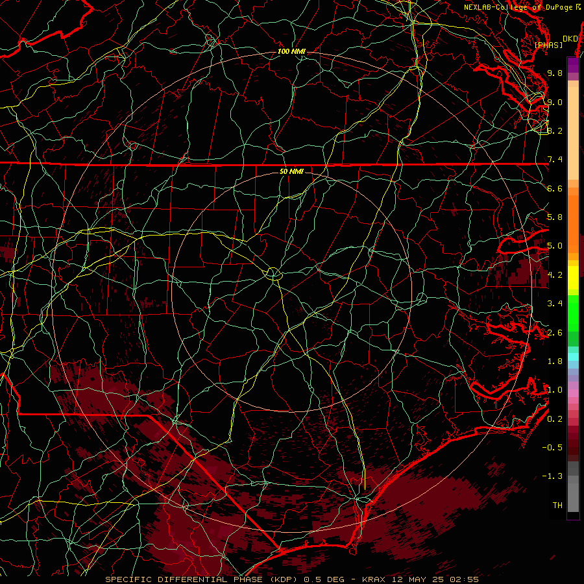Click the 02:55 timestamp in bottom caption
The width and height of the screenshot is (584, 584).
pyautogui.click(x=465, y=579)
